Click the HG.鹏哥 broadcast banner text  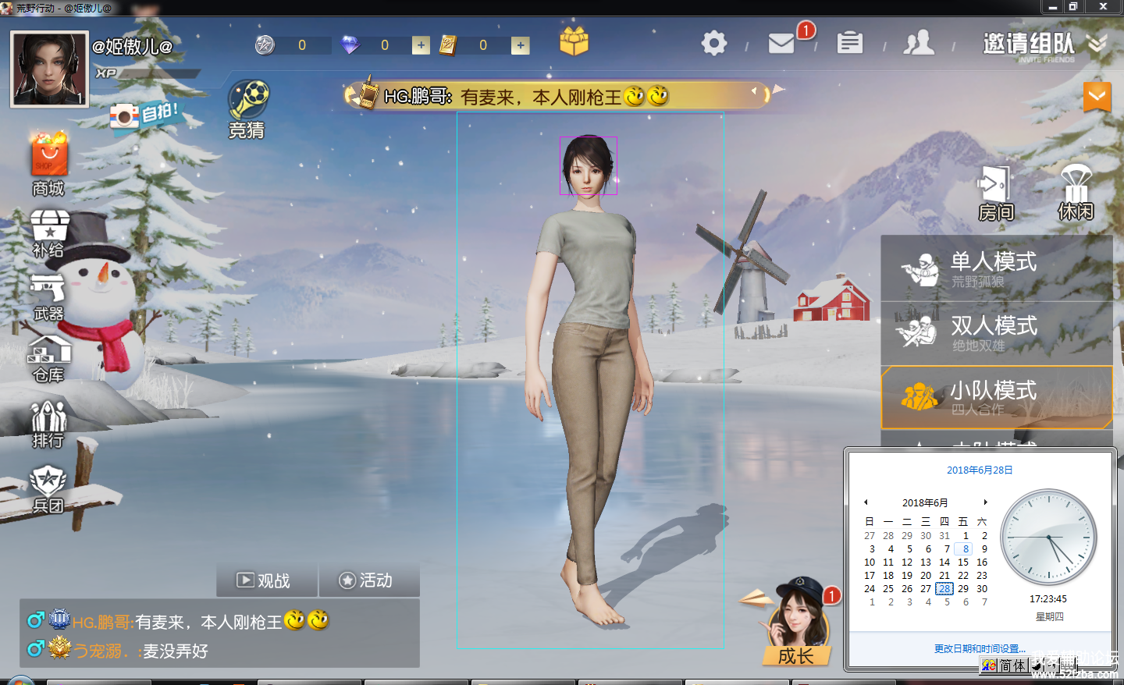527,97
